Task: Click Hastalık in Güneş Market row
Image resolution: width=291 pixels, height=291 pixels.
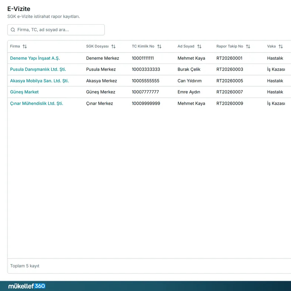Action: pos(275,92)
